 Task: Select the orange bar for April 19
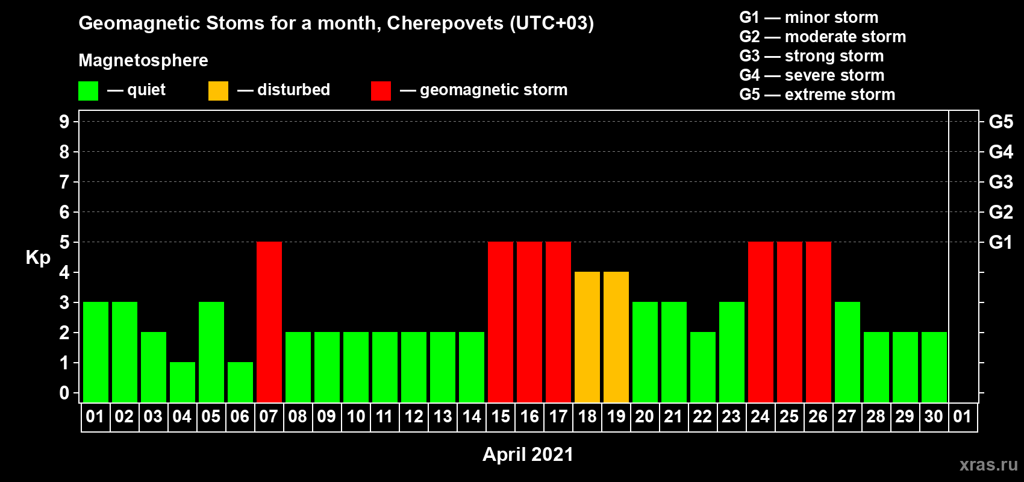616,337
